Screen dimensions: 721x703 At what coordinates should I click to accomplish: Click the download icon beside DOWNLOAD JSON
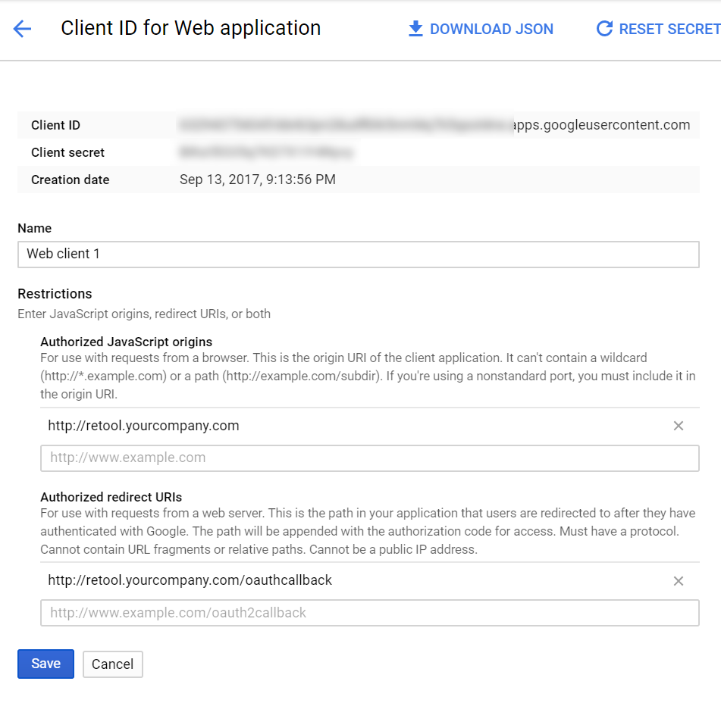[x=415, y=29]
